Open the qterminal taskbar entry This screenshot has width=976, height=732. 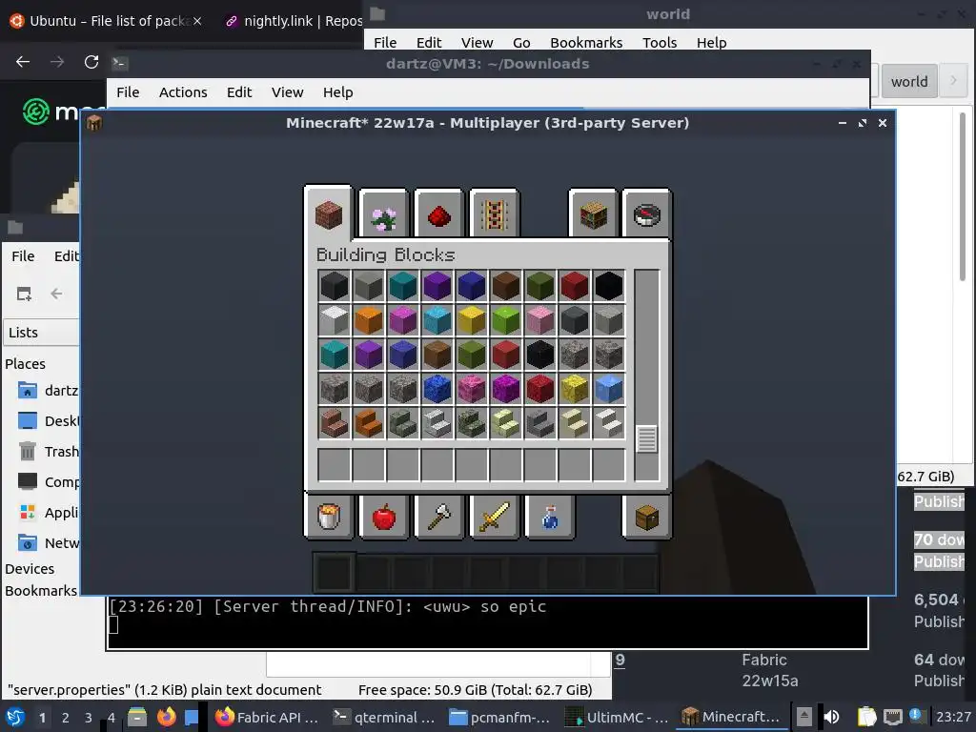[385, 717]
